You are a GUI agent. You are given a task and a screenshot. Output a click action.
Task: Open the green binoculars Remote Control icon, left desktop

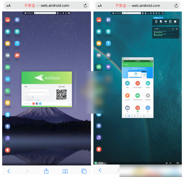[8, 67]
